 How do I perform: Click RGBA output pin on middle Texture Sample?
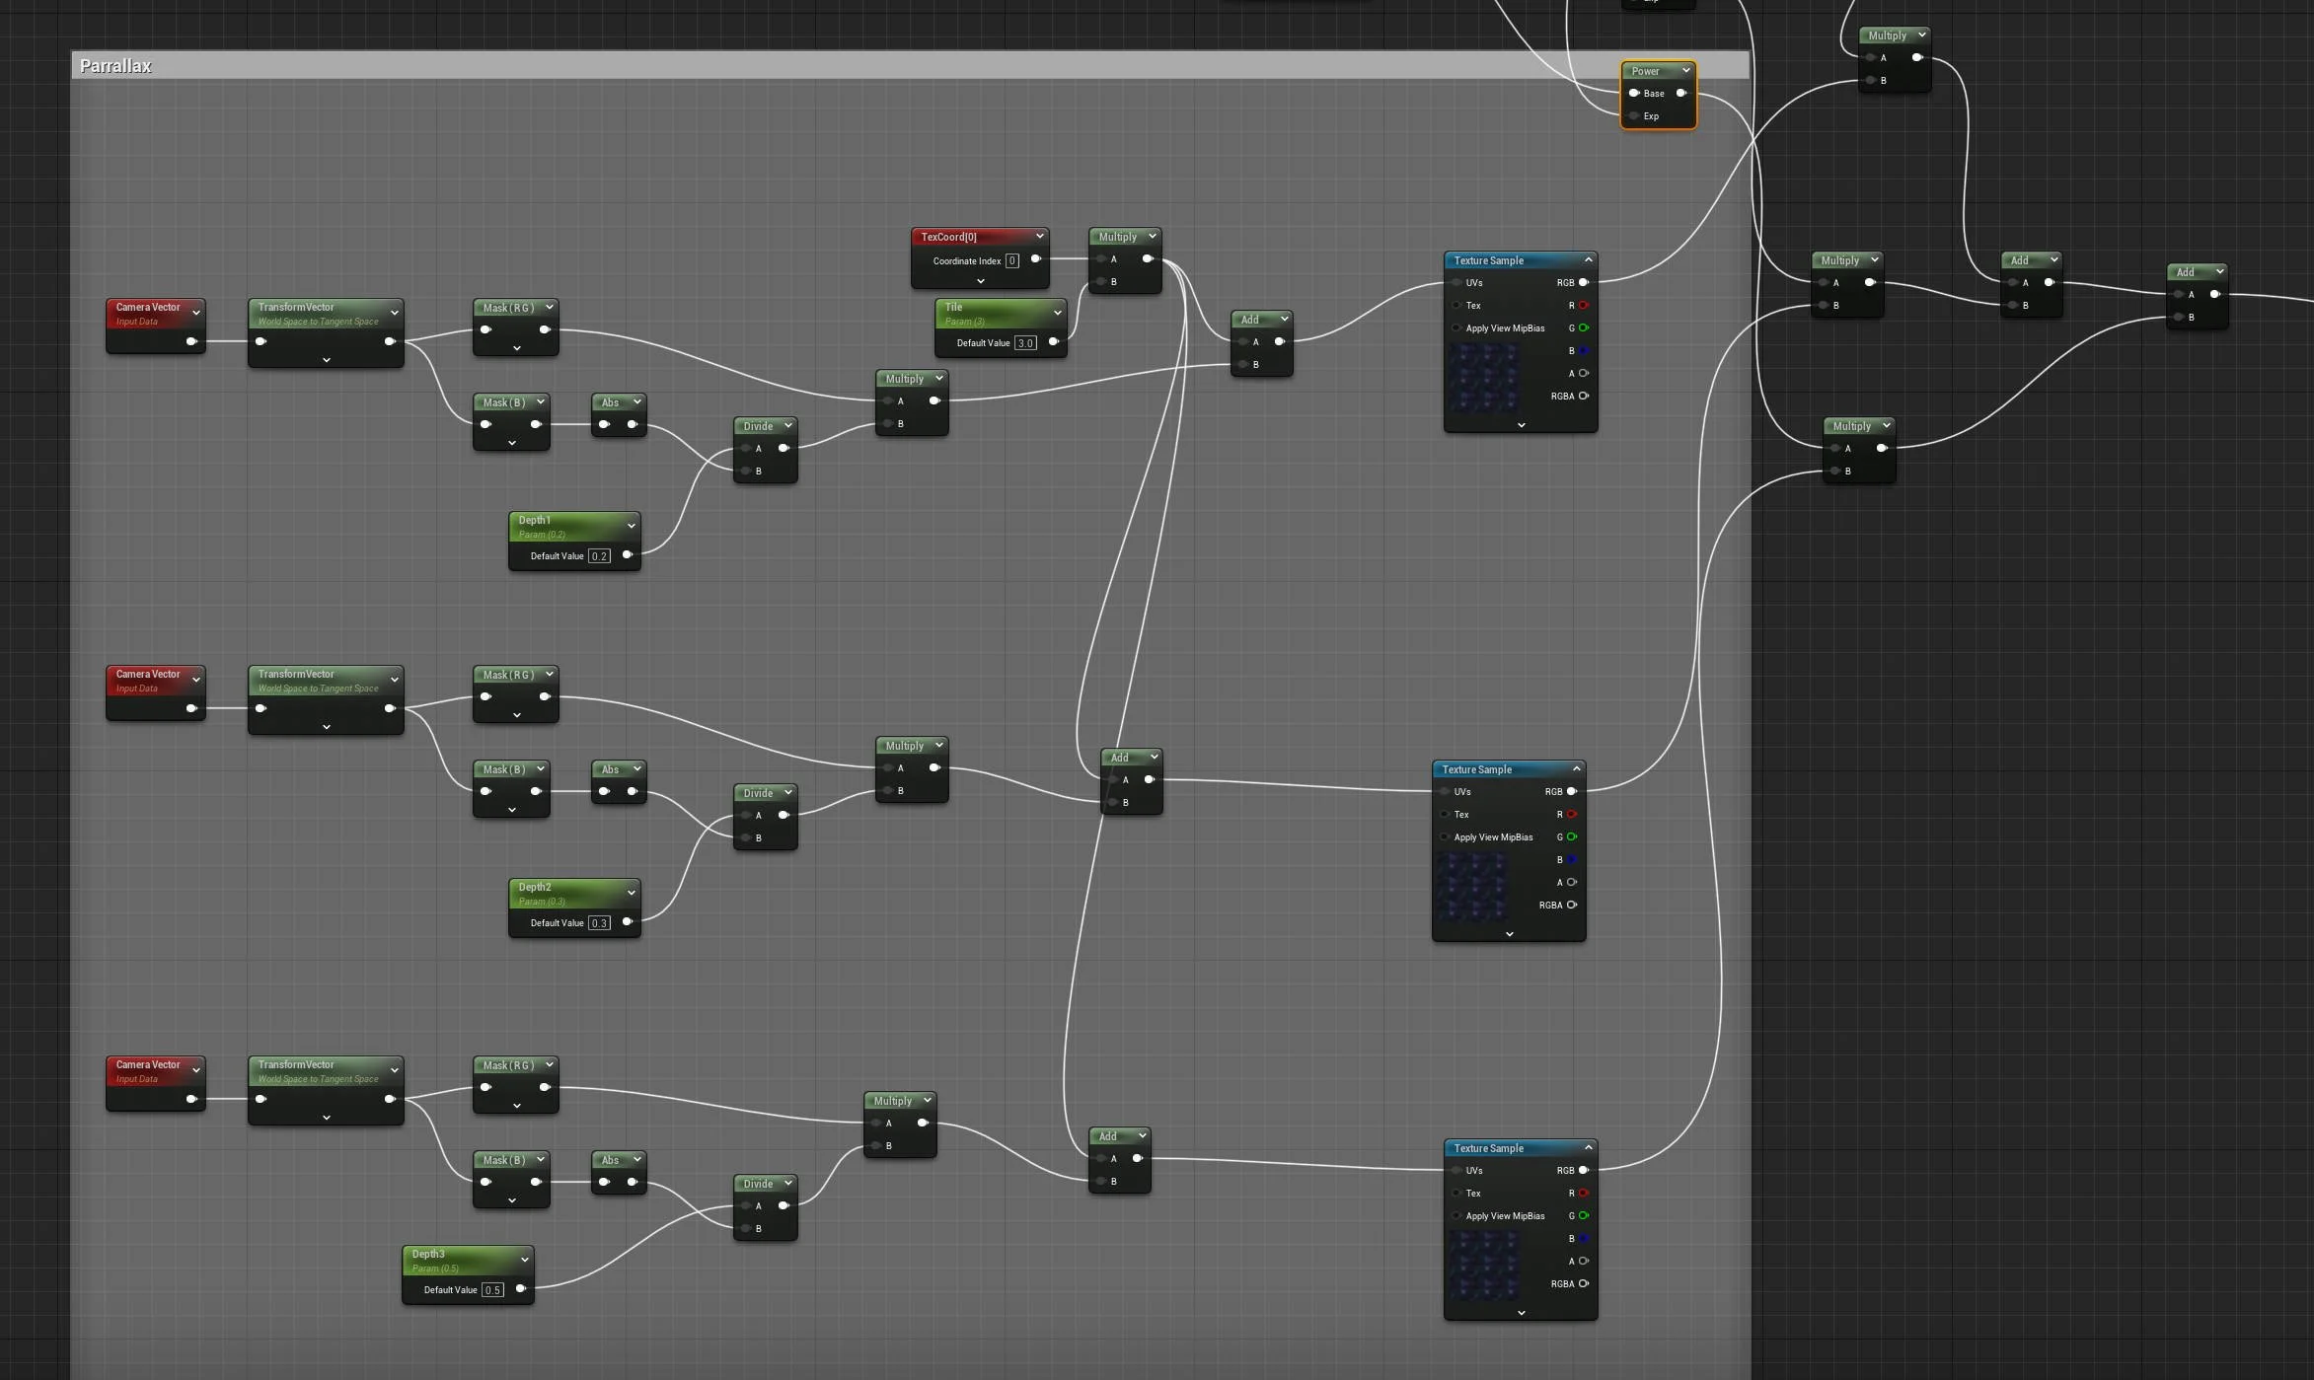coord(1572,906)
